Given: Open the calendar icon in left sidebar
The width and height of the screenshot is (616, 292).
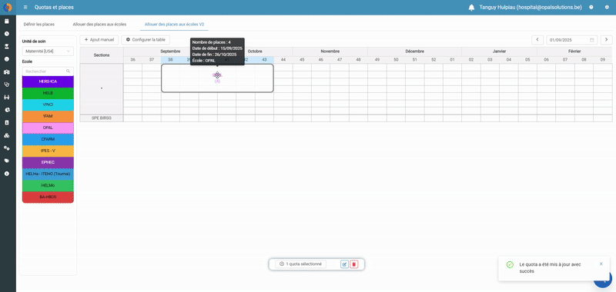Looking at the screenshot, I should (x=7, y=22).
